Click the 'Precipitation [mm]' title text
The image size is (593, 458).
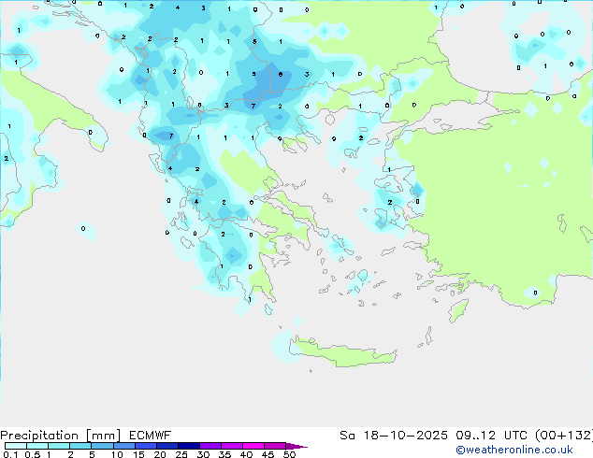pyautogui.click(x=61, y=436)
